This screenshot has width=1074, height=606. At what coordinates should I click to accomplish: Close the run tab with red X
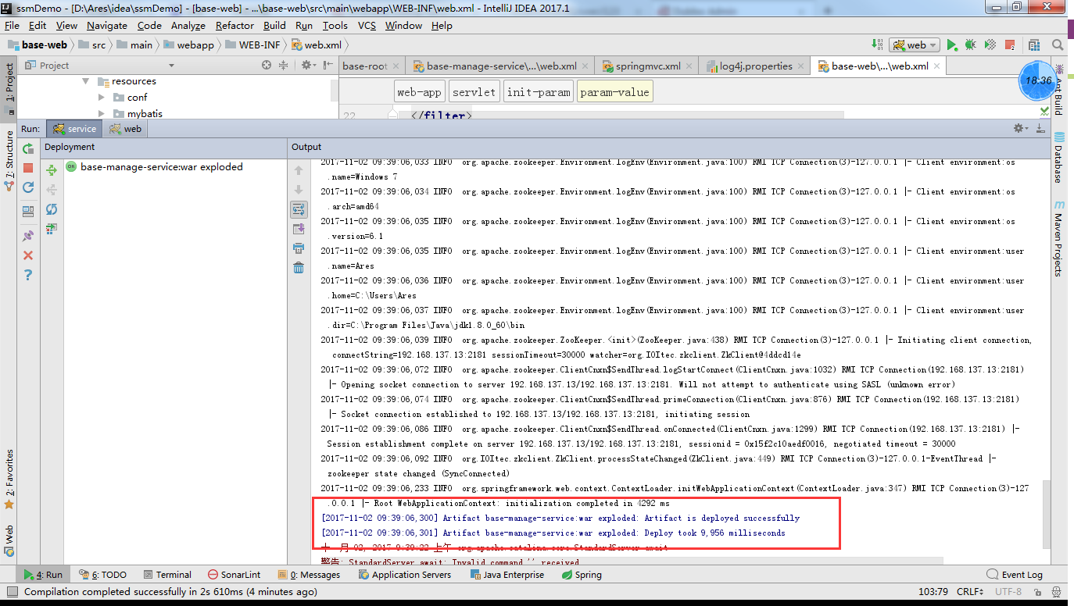28,255
